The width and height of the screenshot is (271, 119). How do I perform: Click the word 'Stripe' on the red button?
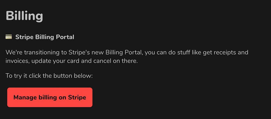[x=77, y=97]
